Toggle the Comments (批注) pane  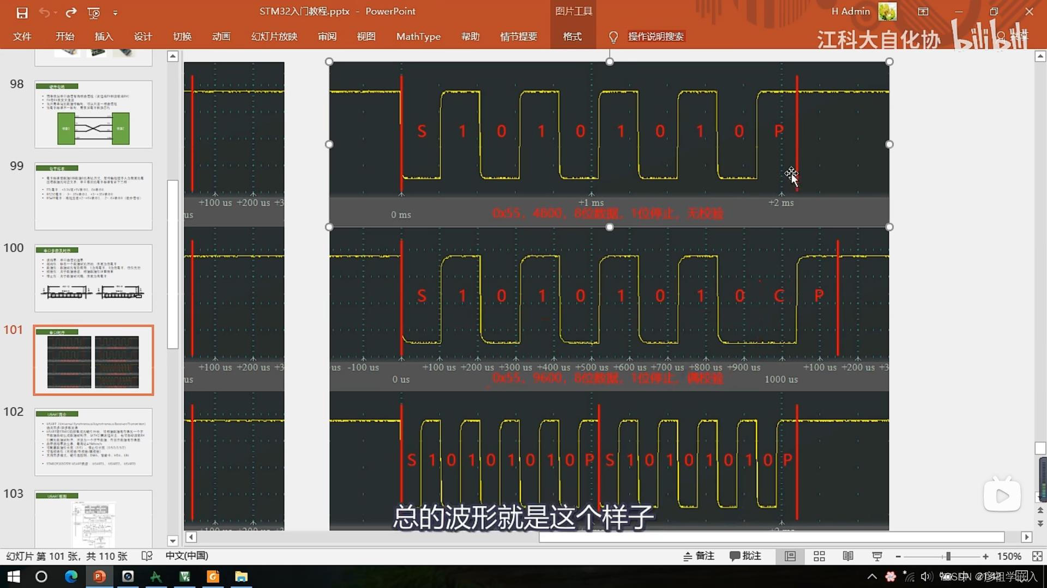(745, 556)
